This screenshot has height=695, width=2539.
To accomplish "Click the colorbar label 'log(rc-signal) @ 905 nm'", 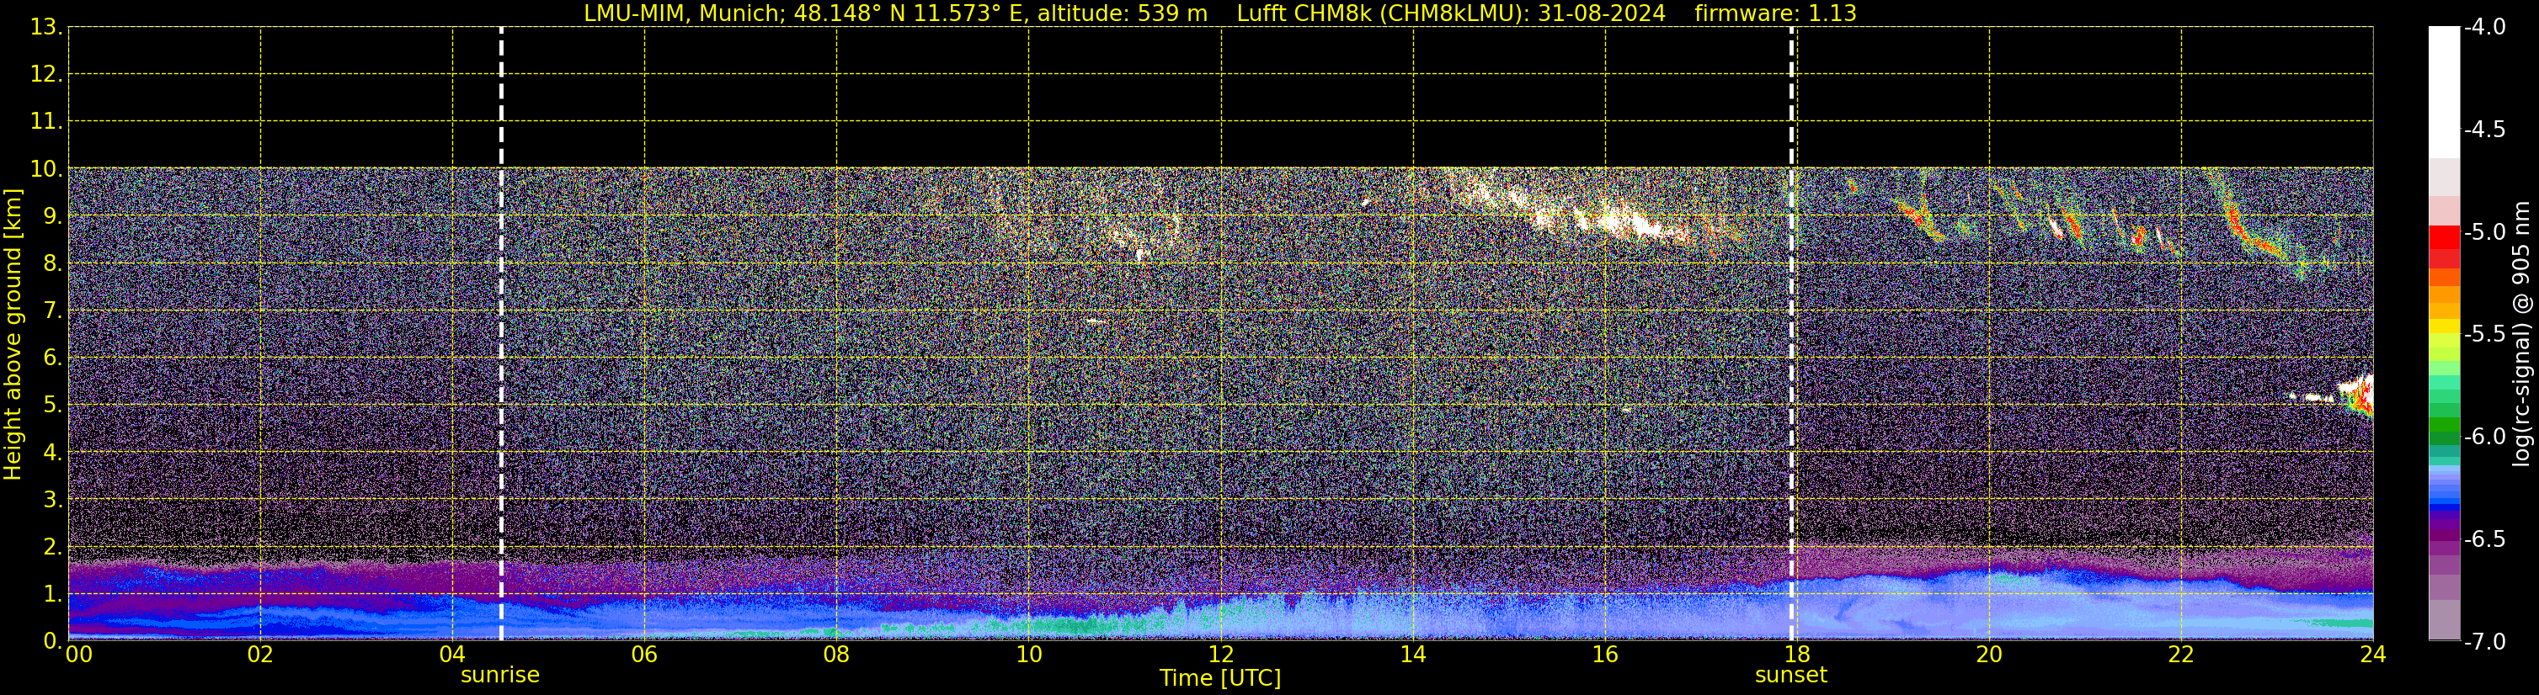I will click(x=2521, y=334).
